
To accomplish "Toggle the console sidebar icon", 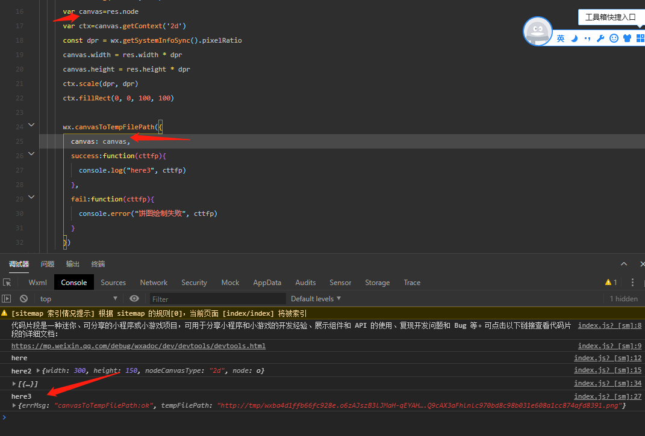I will coord(6,299).
